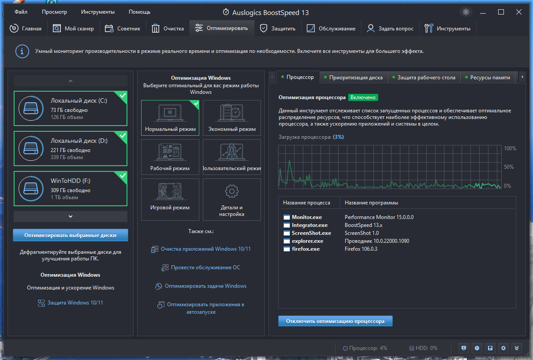Collapse drive list with up chevron
Image resolution: width=533 pixels, height=360 pixels.
coord(71,81)
